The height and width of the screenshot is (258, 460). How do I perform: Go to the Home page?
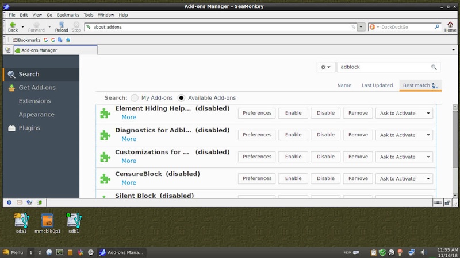click(450, 26)
